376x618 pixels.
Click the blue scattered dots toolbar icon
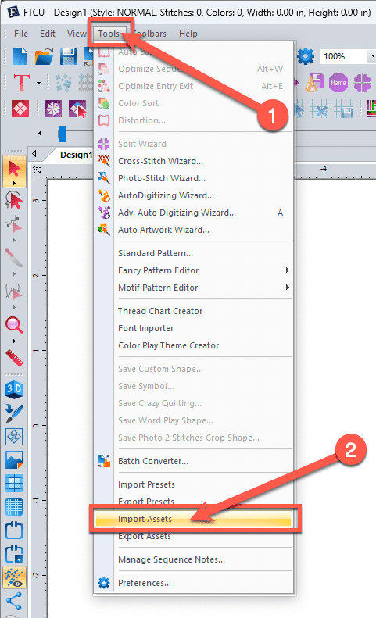(63, 83)
